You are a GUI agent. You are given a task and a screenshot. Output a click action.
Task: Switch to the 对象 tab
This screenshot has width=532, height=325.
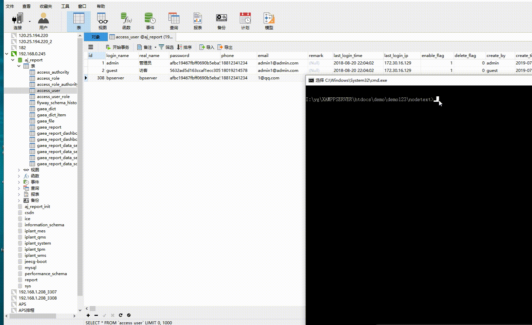tap(95, 37)
